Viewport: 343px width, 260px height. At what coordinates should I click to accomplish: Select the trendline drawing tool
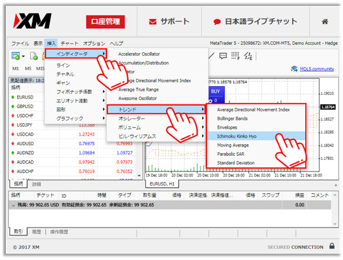click(x=211, y=56)
